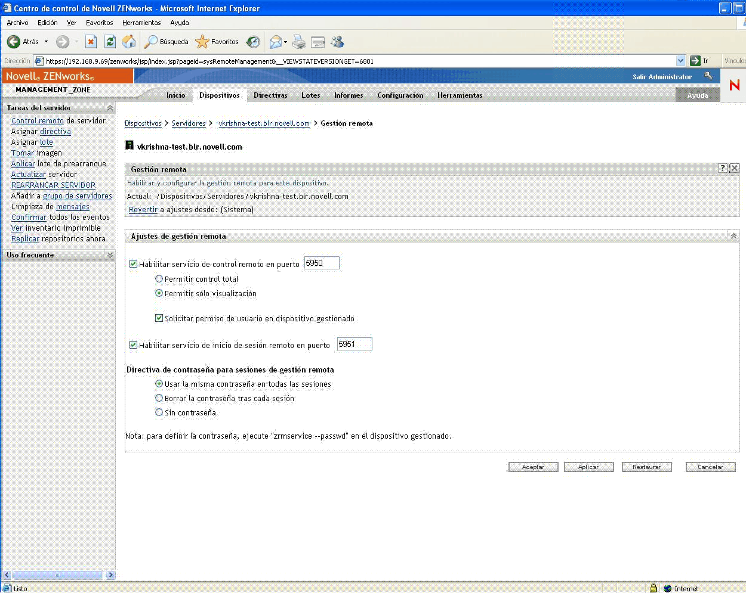Screen dimensions: 746x593
Task: Switch to the Inicio tab
Action: click(x=176, y=95)
